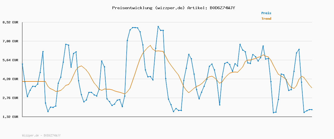
Task: Click B0D6Z74WJY in the footer watermark
Action: tap(52, 135)
